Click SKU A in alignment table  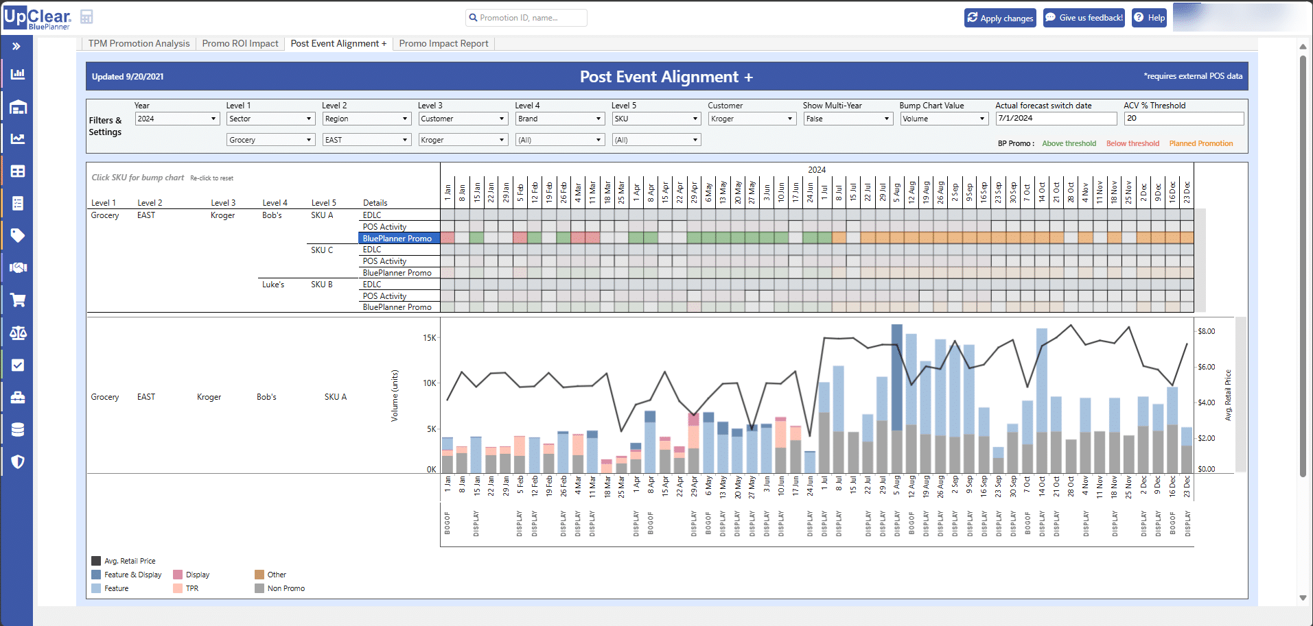[x=322, y=215]
